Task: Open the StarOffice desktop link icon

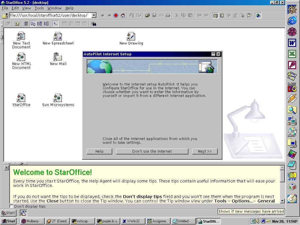Action: [x=21, y=100]
